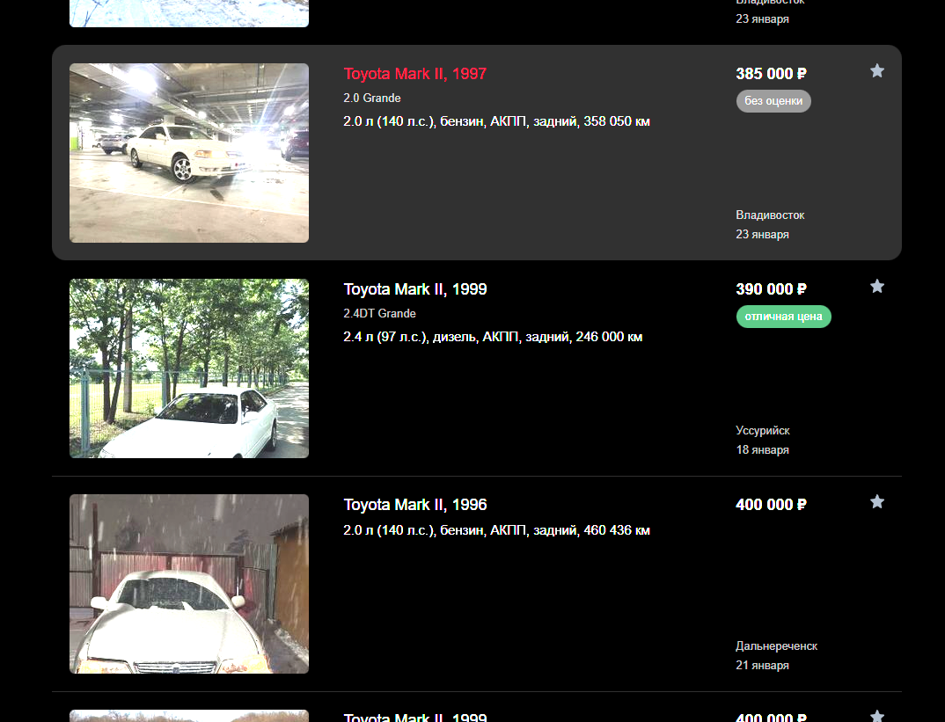The width and height of the screenshot is (945, 722).
Task: Click the 400 000 ₽ price of 1996 Mark II
Action: 771,505
